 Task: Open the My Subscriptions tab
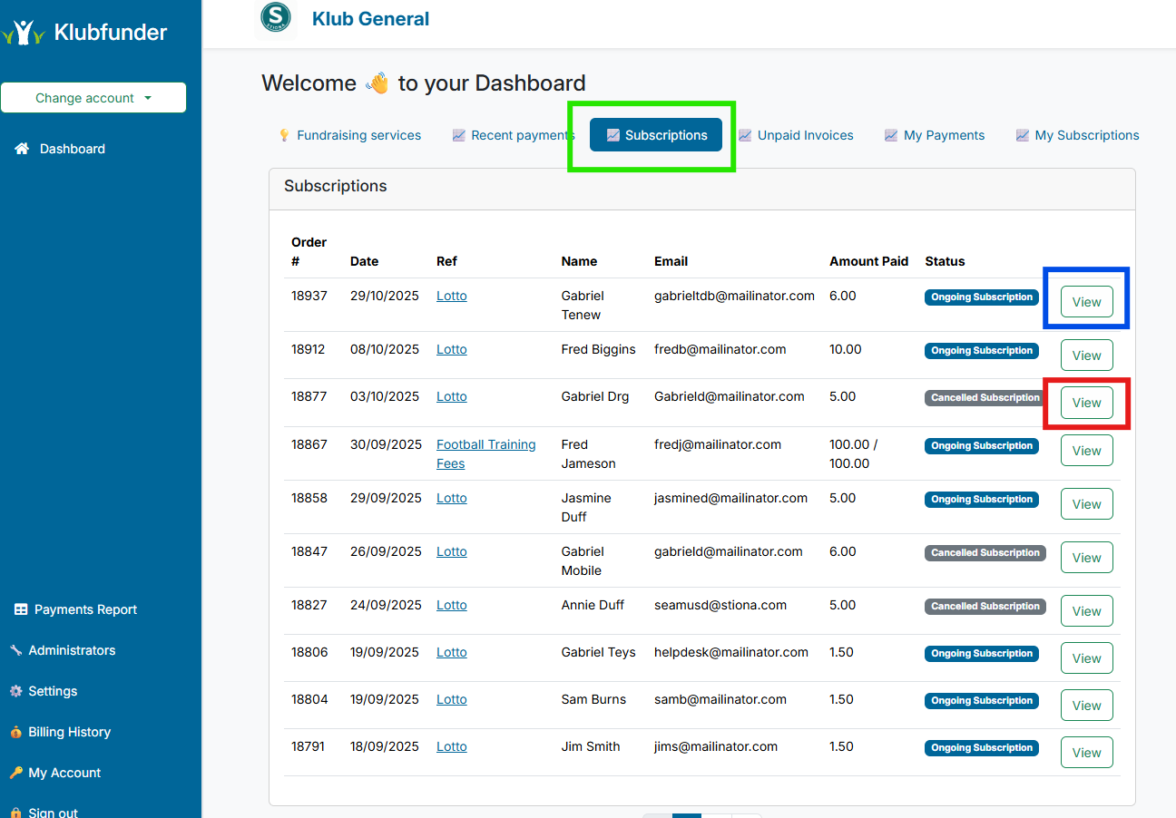[1086, 134]
